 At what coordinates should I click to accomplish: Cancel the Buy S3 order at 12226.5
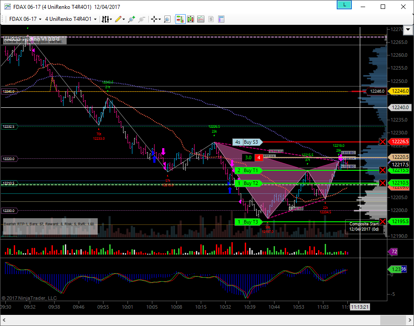[382, 142]
